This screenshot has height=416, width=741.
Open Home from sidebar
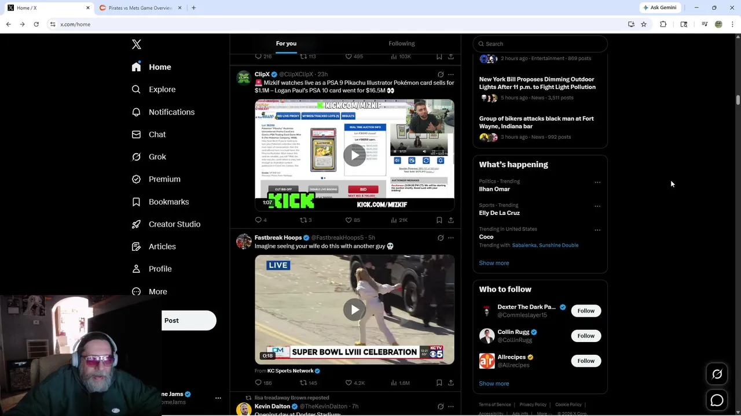(x=151, y=67)
